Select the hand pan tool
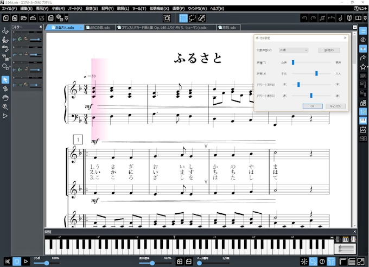 [x=5, y=98]
